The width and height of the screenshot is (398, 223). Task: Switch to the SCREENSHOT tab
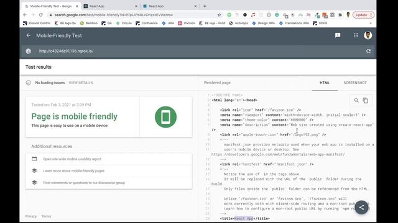[x=355, y=83]
